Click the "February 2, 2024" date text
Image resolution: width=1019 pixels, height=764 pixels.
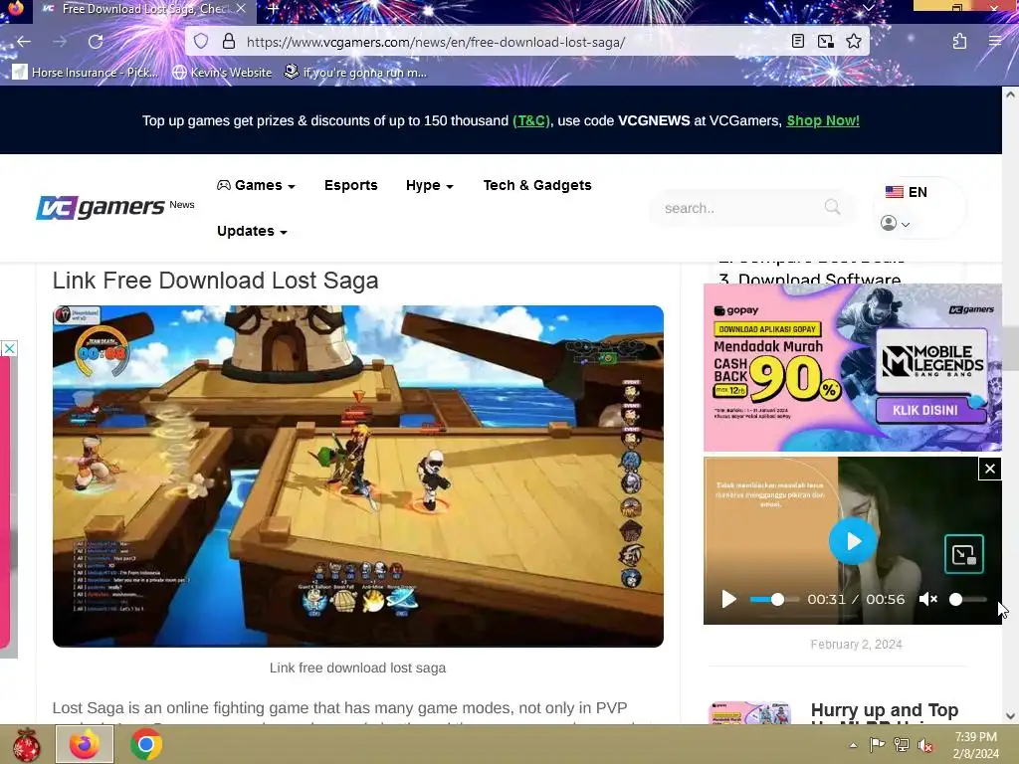pyautogui.click(x=856, y=645)
